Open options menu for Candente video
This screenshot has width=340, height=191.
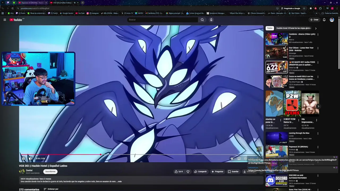(x=318, y=34)
